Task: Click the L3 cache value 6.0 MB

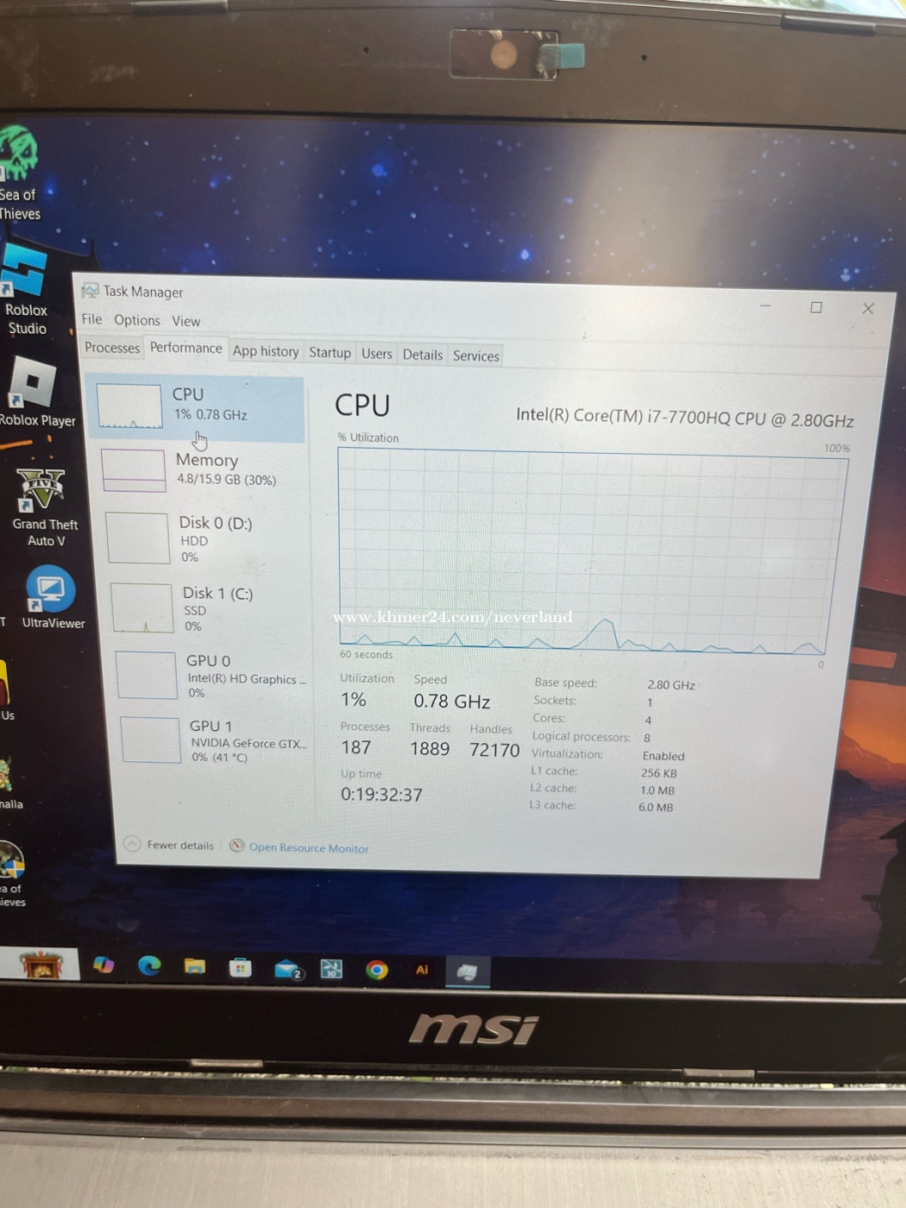Action: point(656,808)
